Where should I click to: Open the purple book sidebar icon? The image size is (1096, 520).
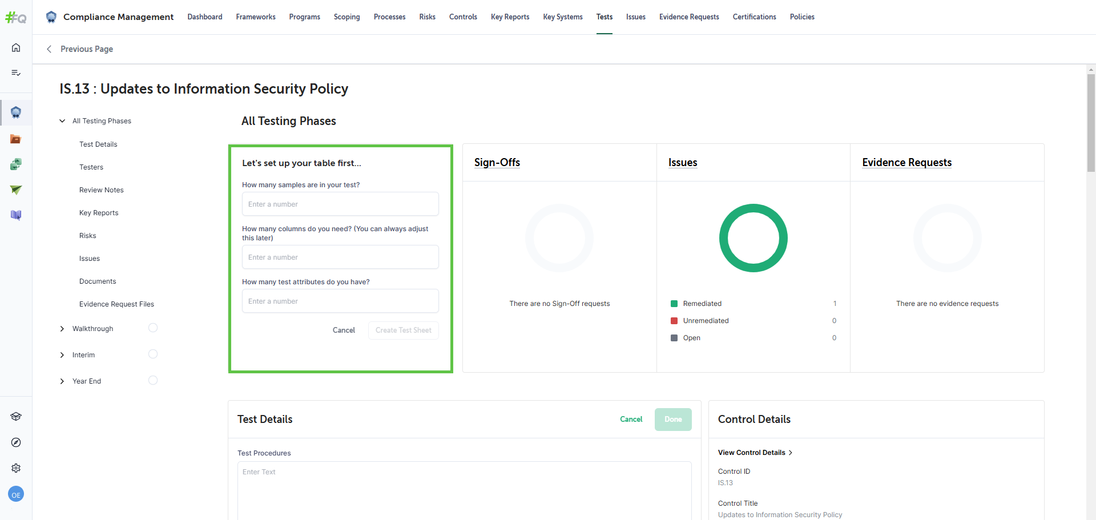pyautogui.click(x=16, y=215)
